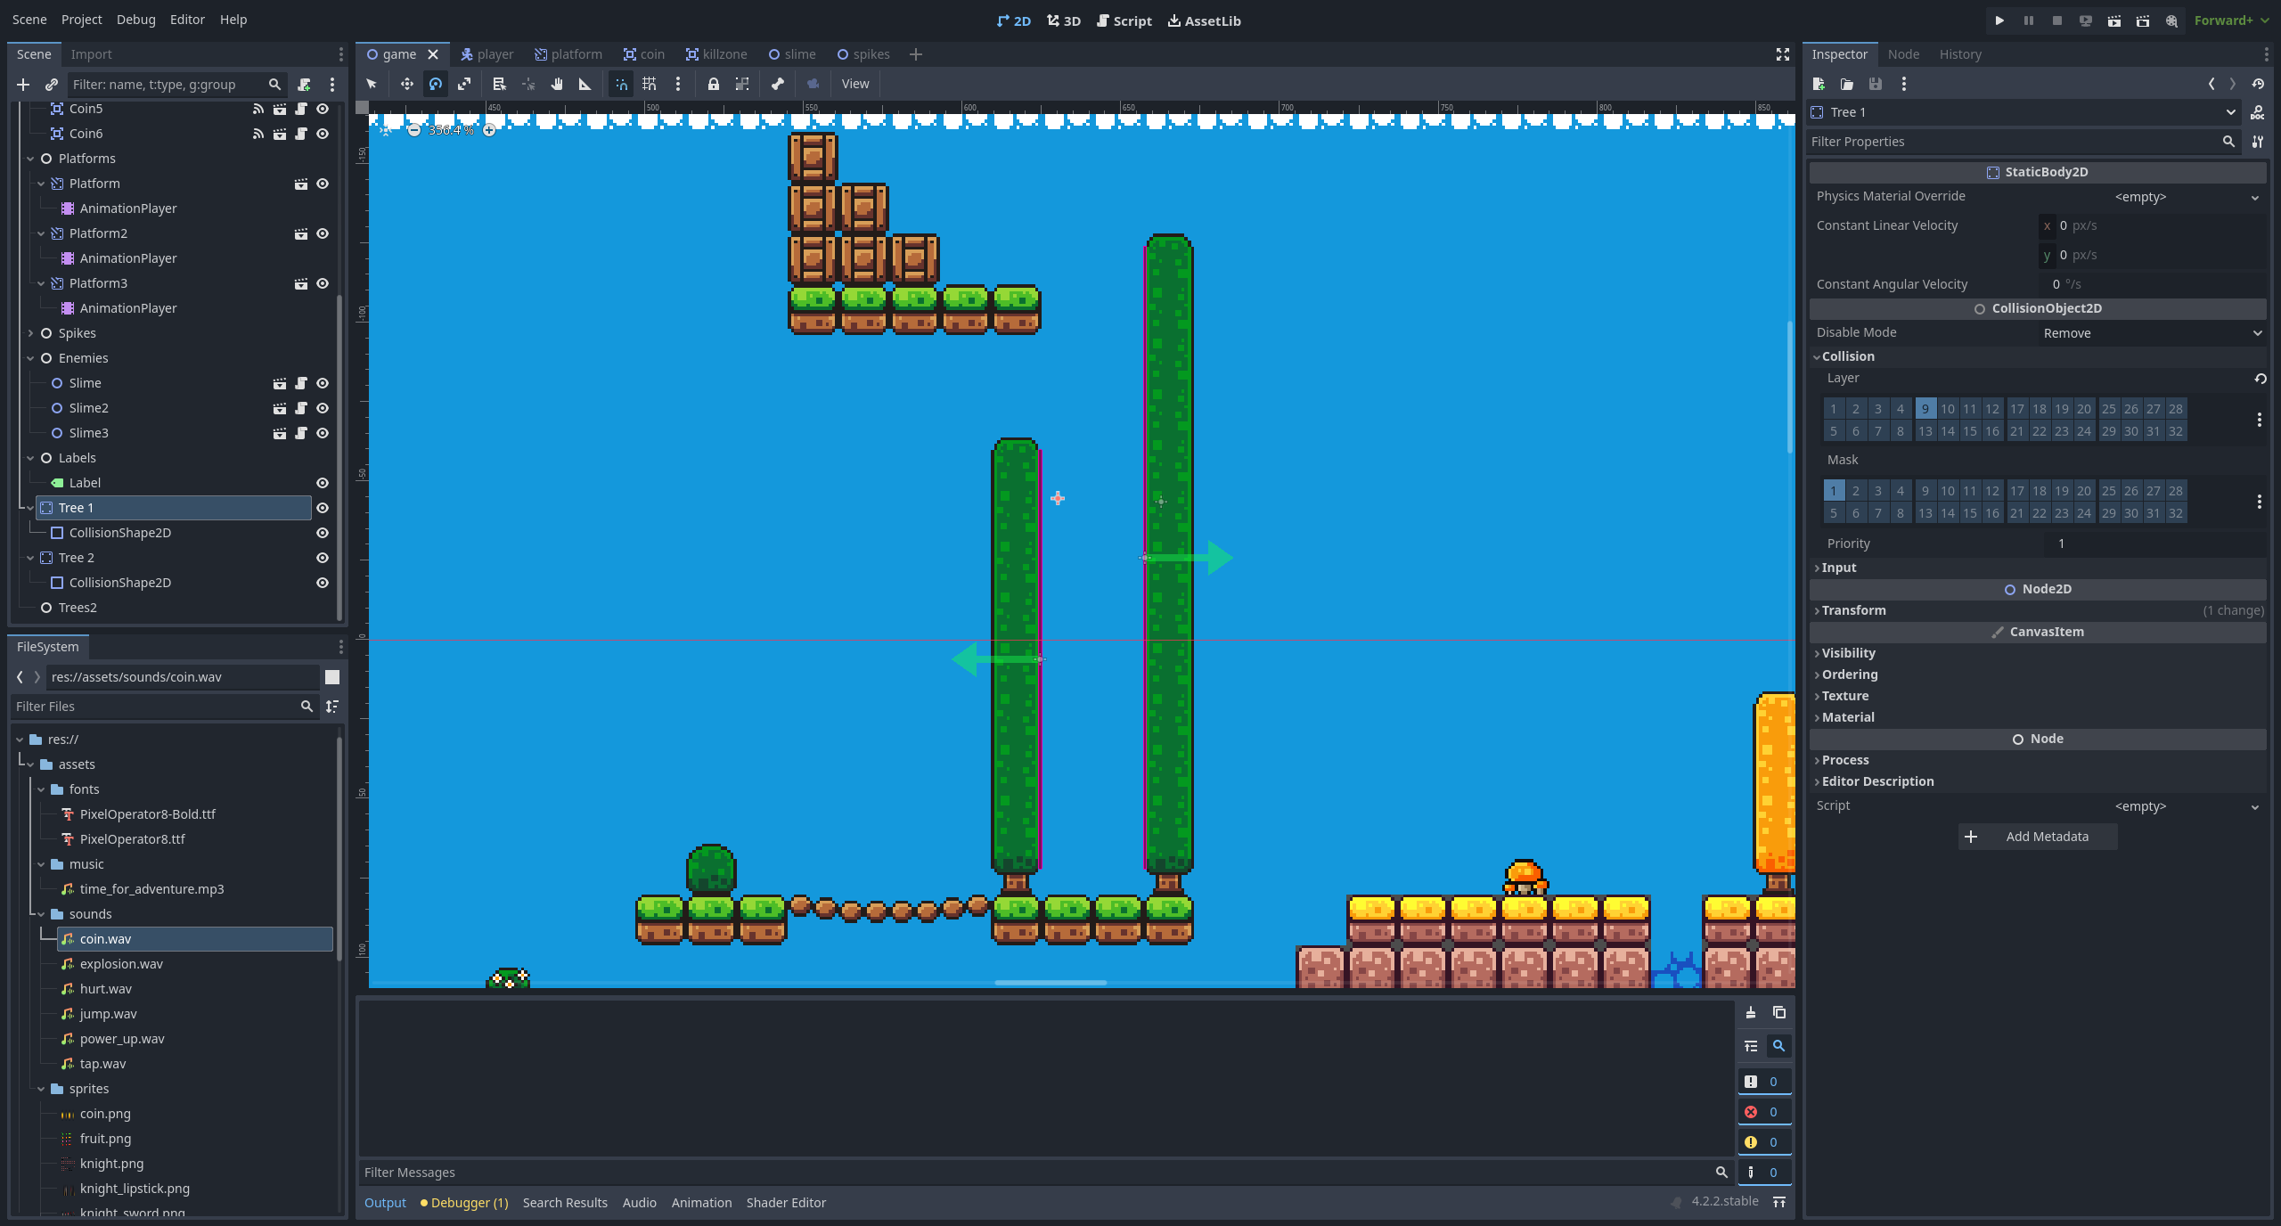Screen dimensions: 2281x1226
Task: Select the Move Mode tool
Action: tap(407, 84)
